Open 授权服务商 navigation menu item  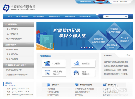pos(70,17)
